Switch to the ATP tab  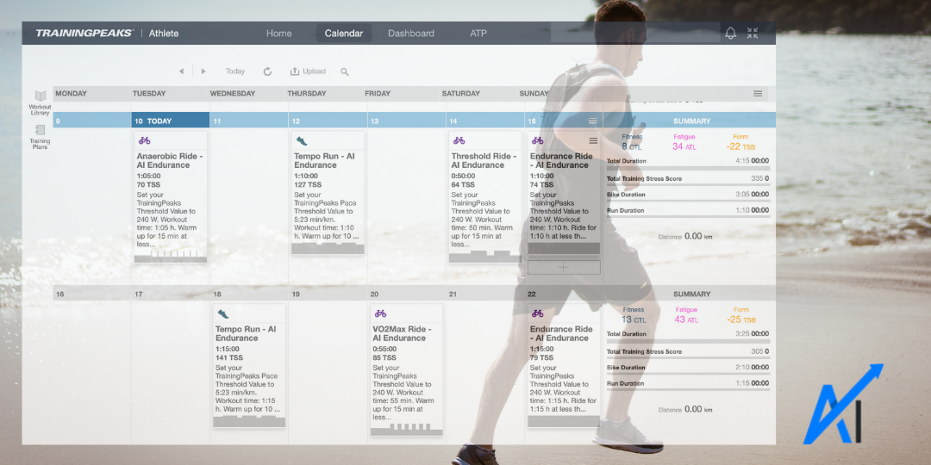[478, 34]
